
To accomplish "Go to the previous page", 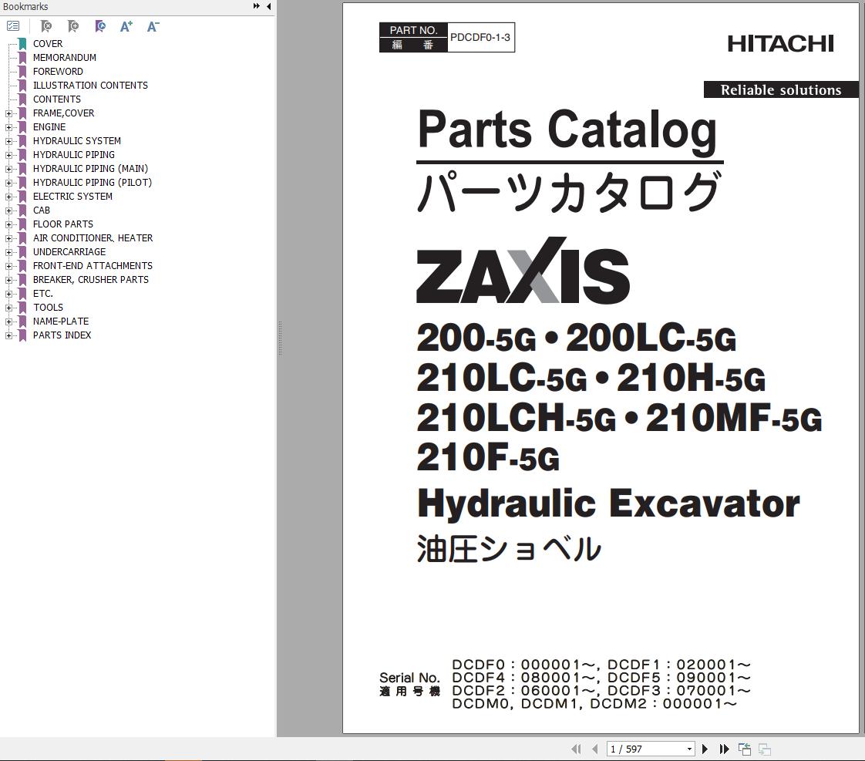I will 594,749.
